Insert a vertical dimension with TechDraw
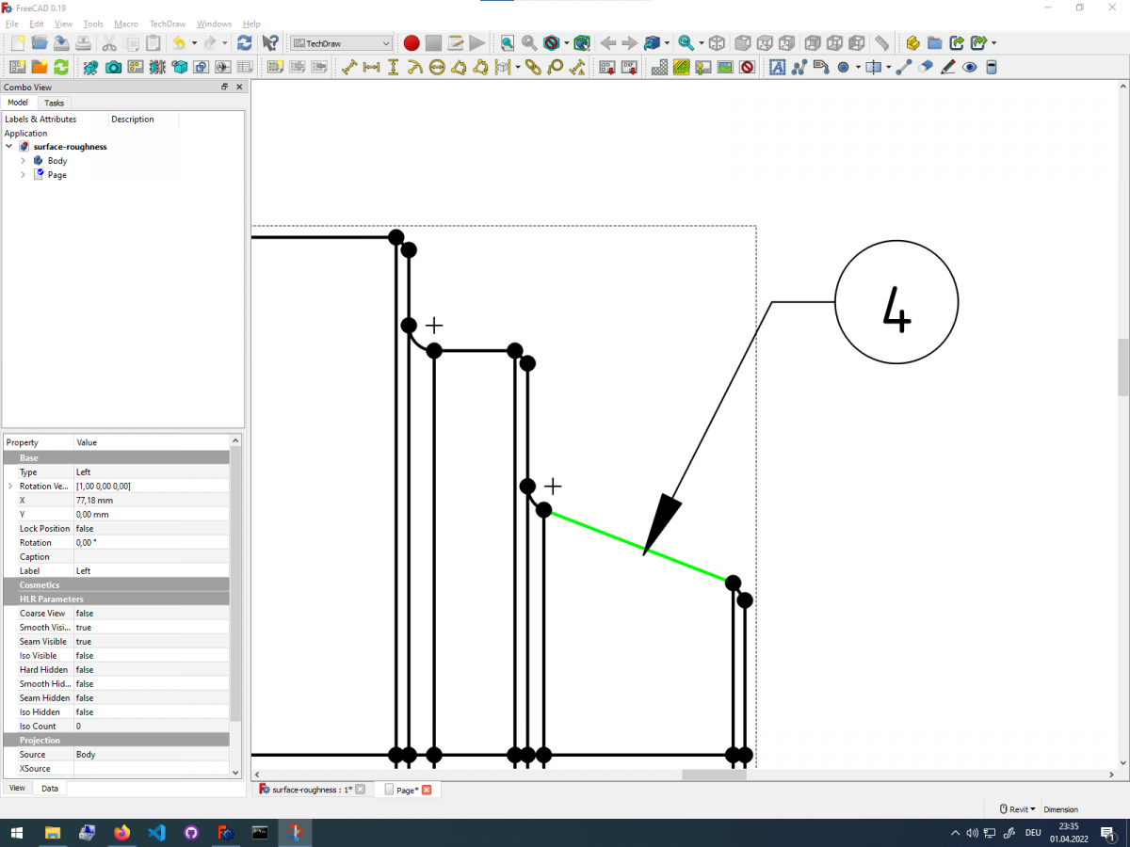1130x847 pixels. (x=395, y=67)
